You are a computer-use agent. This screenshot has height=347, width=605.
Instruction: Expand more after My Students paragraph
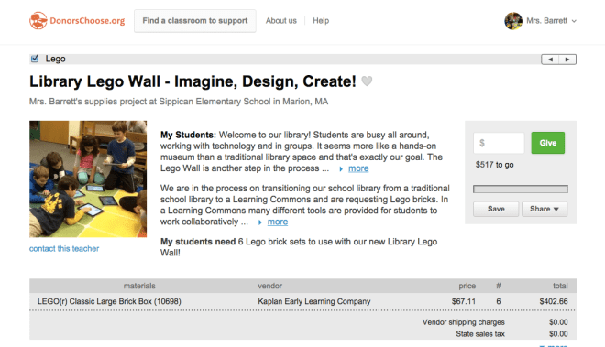(x=358, y=168)
